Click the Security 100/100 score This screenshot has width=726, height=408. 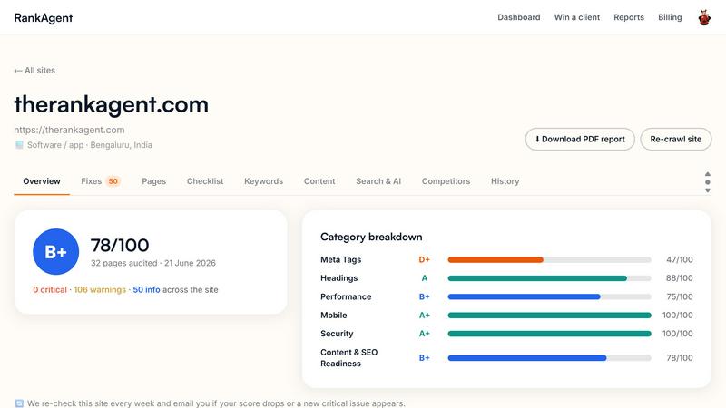[677, 334]
